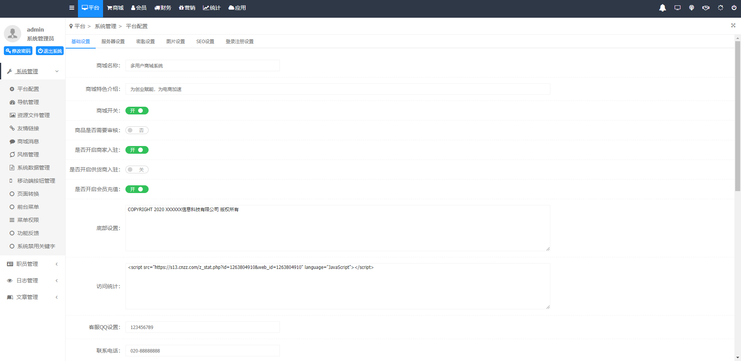Click the link icon beside 友情链接
This screenshot has width=741, height=361.
pos(12,128)
